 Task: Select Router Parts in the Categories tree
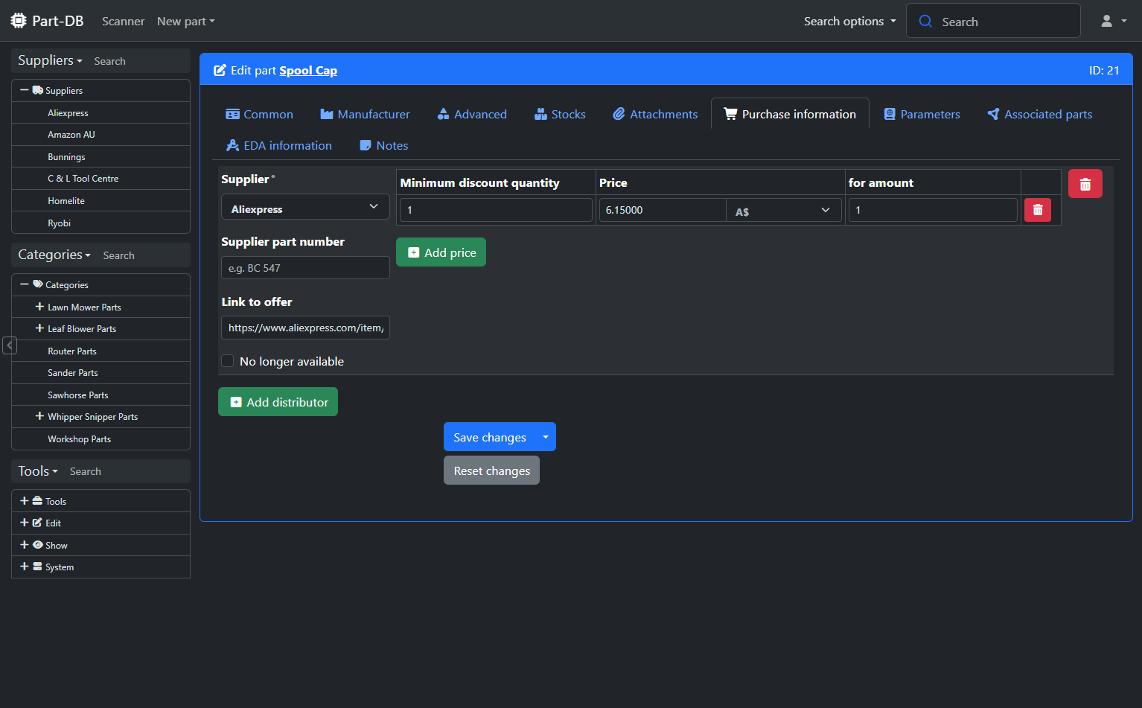click(x=72, y=351)
